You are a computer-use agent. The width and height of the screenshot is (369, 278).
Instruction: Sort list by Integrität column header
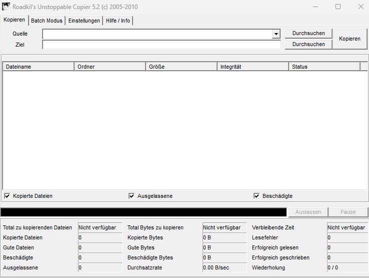click(x=253, y=67)
